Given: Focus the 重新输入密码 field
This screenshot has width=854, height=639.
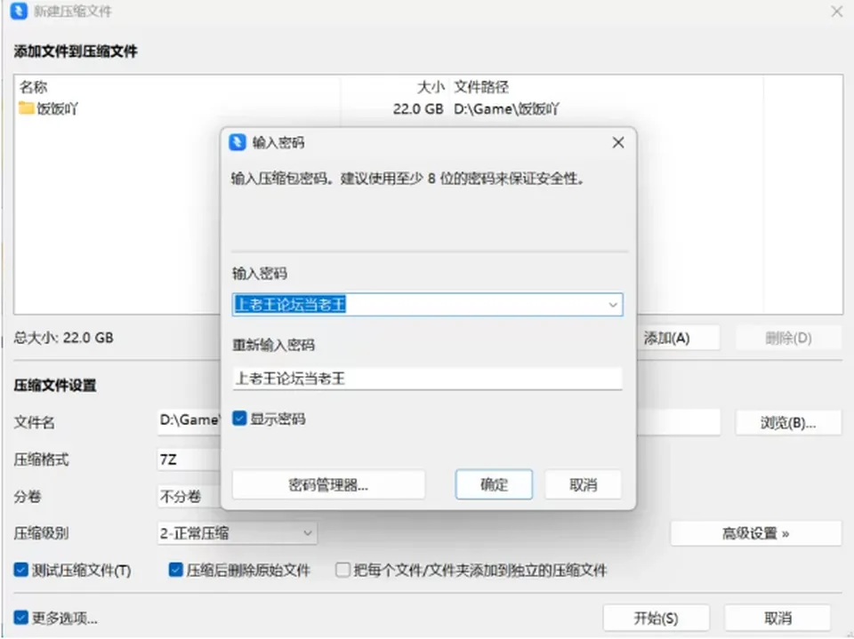Looking at the screenshot, I should tap(427, 379).
